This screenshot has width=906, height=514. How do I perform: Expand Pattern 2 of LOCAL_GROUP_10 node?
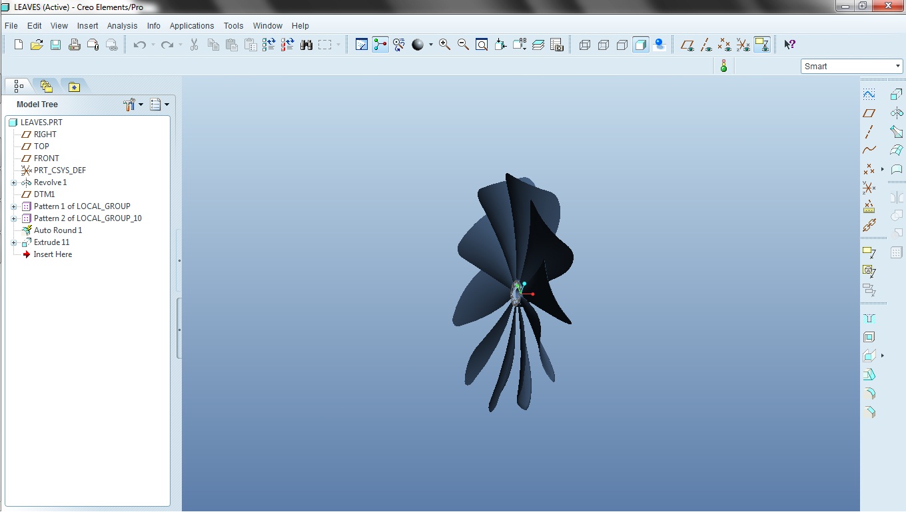[13, 218]
